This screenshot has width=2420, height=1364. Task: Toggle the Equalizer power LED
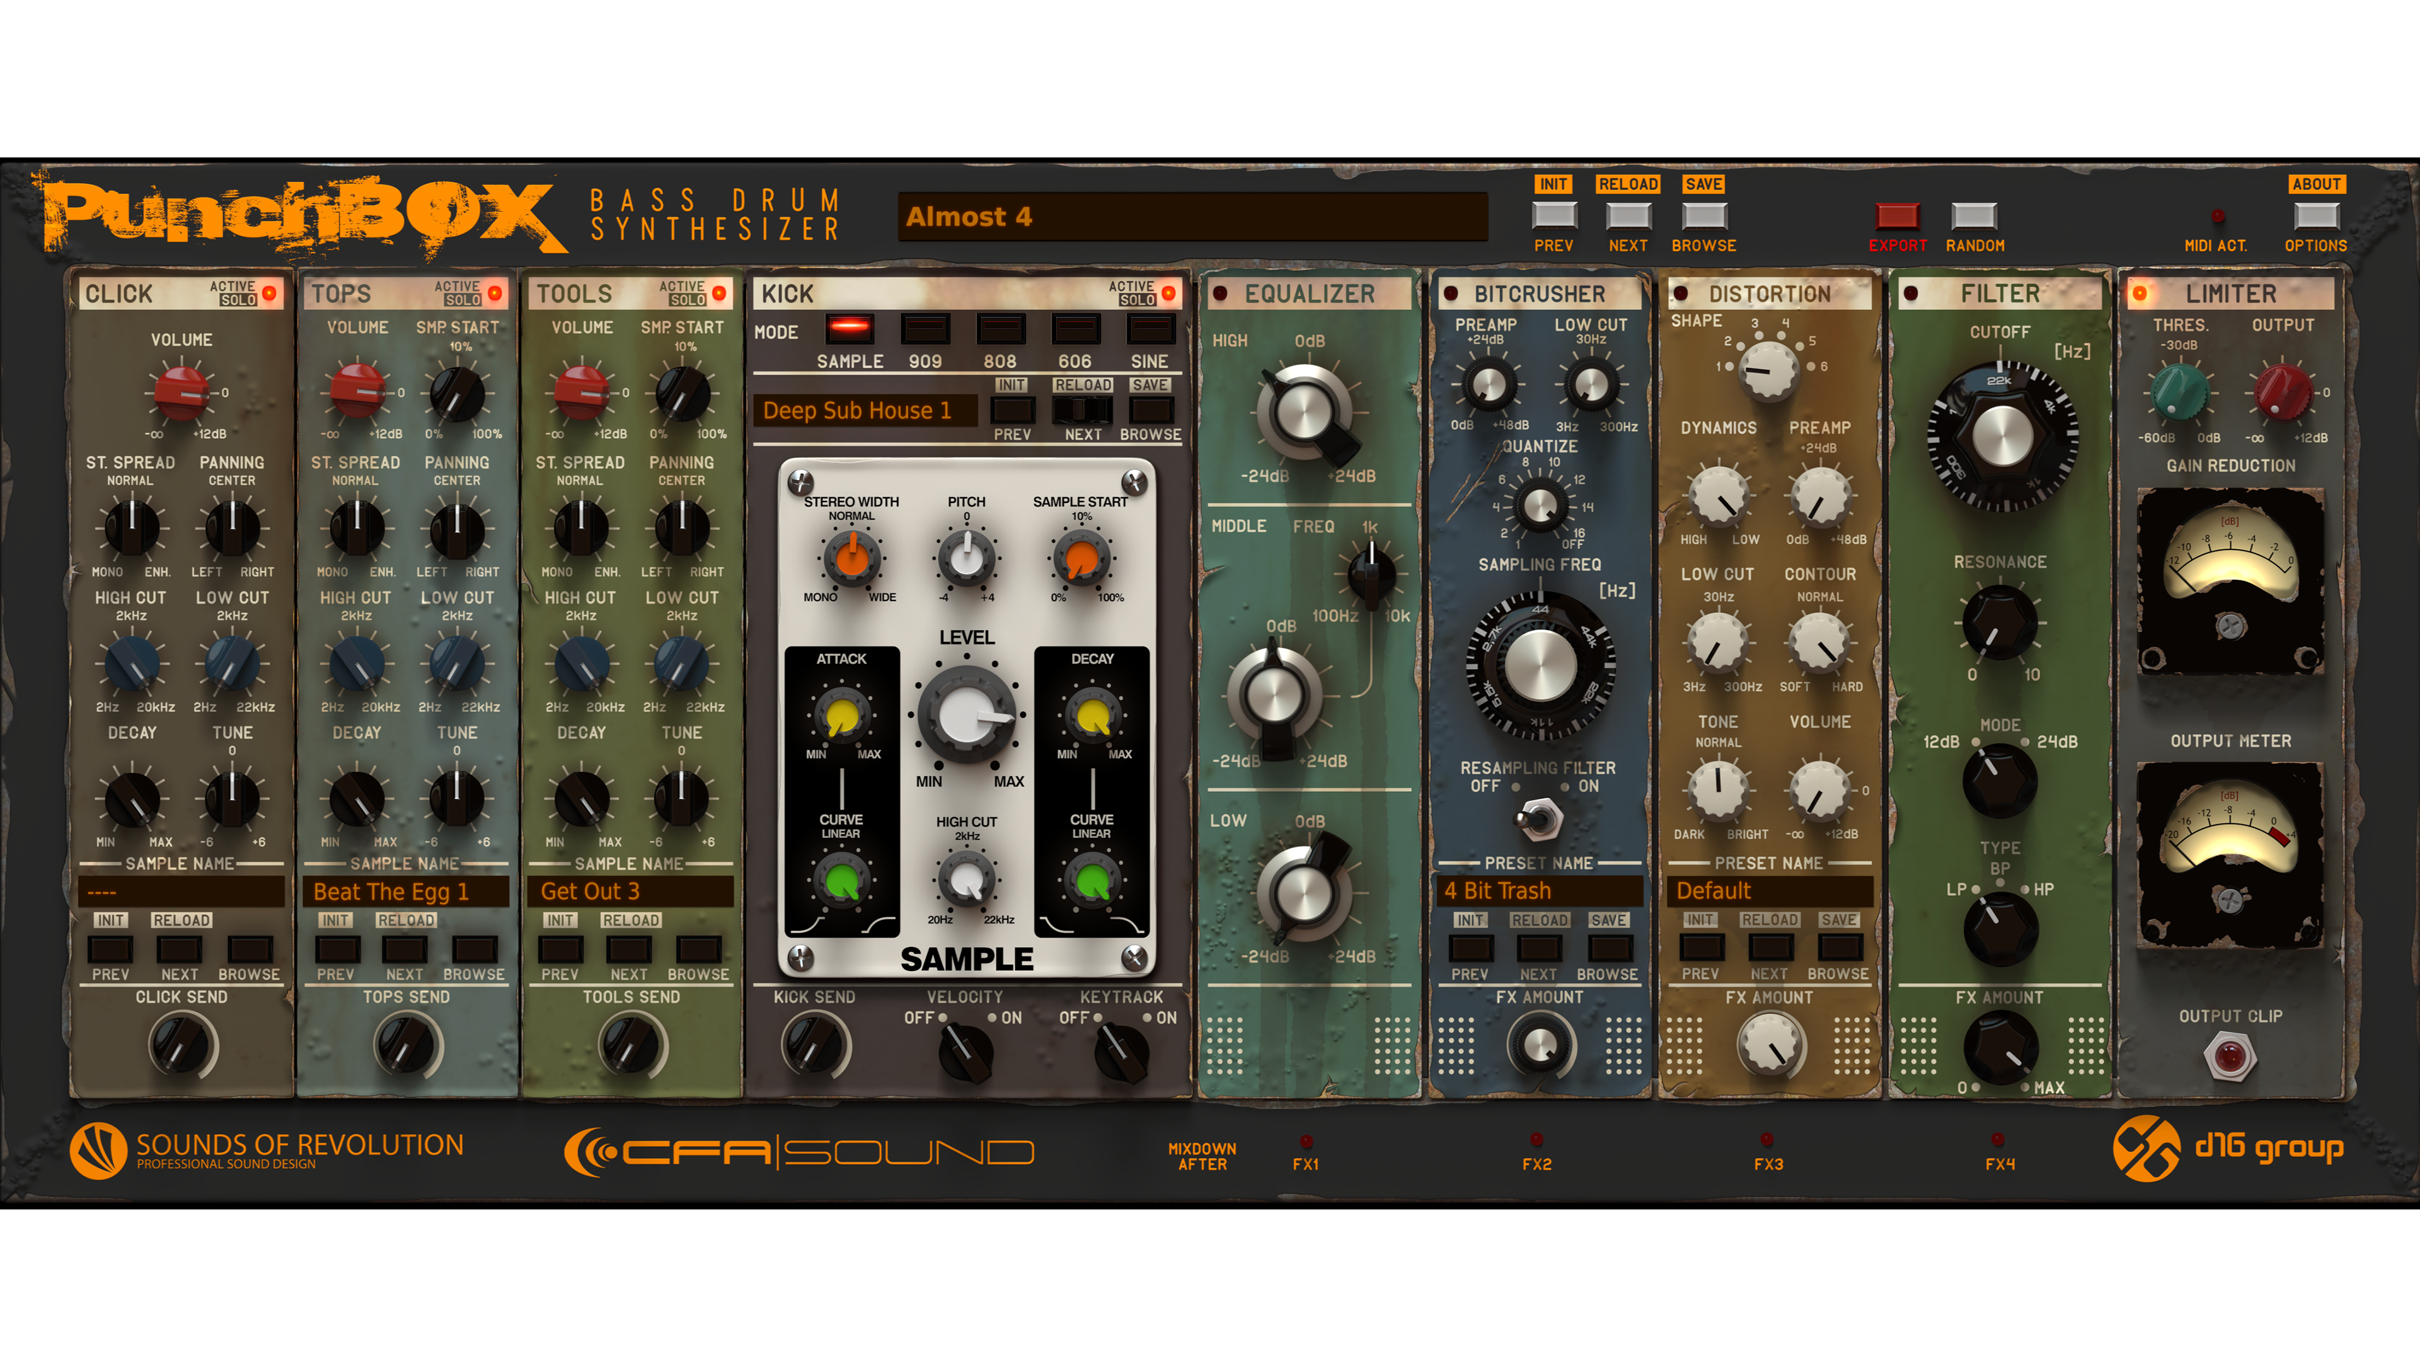1220,294
